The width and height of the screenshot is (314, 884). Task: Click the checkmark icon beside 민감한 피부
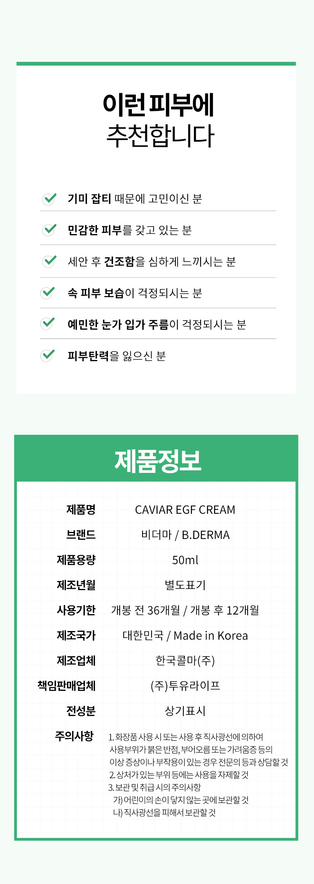coord(49,230)
